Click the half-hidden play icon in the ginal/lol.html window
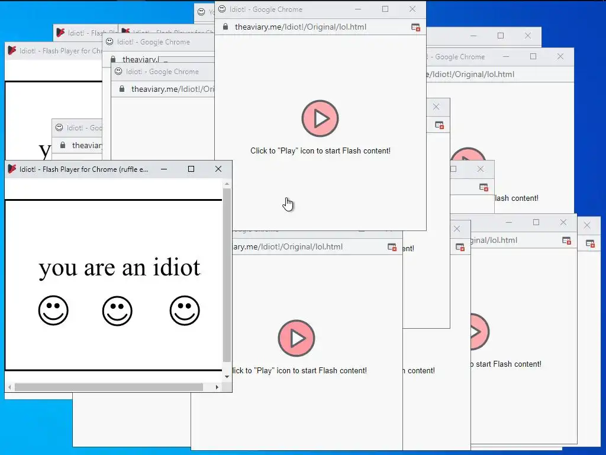The image size is (606, 455). [480, 332]
